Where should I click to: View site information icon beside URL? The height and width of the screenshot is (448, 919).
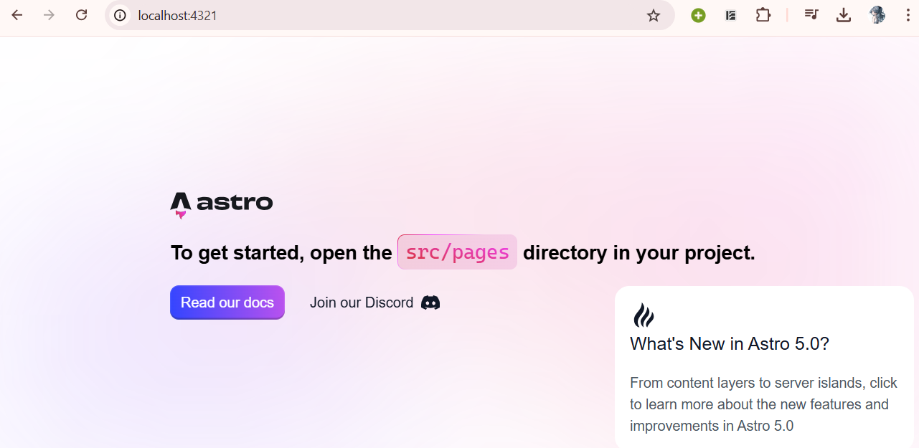[x=120, y=15]
